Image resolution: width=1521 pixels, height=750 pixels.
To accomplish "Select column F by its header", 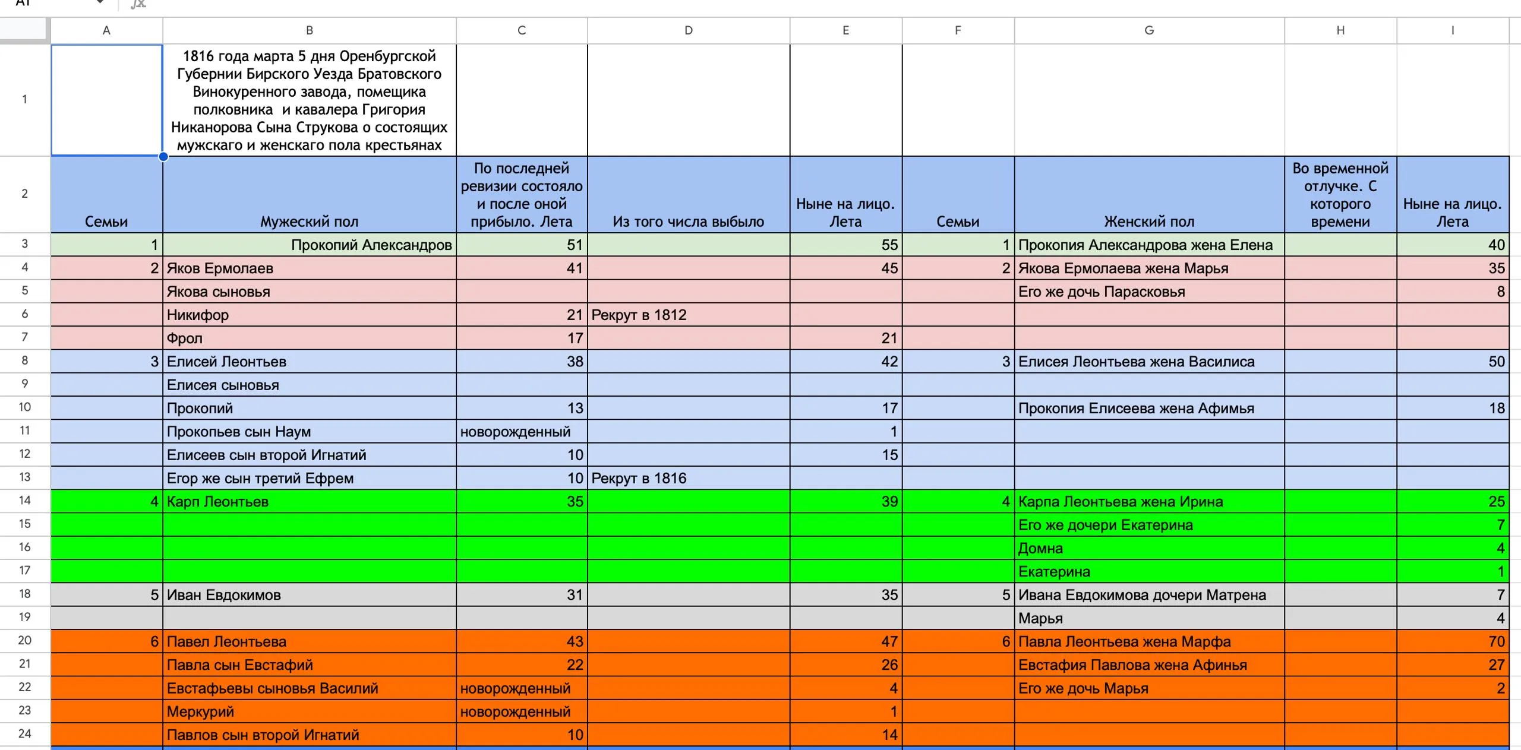I will pyautogui.click(x=958, y=30).
